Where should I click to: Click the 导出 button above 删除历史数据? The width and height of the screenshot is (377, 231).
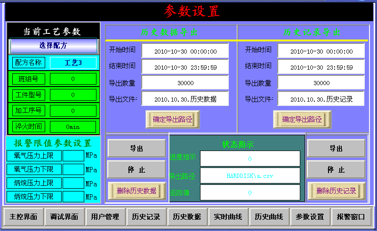[136, 148]
